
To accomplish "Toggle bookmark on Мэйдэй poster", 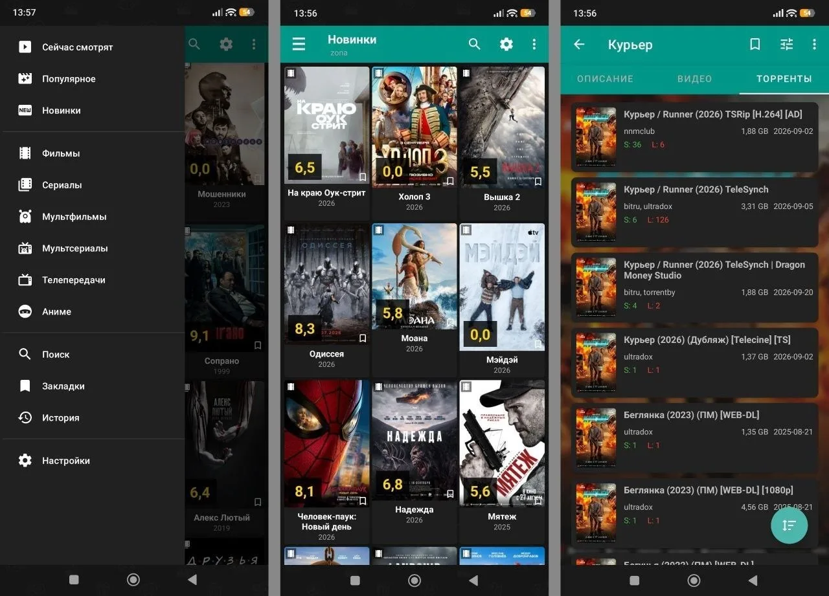I will point(538,344).
